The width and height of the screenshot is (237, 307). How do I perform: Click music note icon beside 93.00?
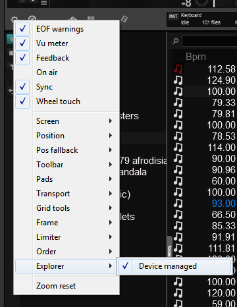tap(178, 204)
